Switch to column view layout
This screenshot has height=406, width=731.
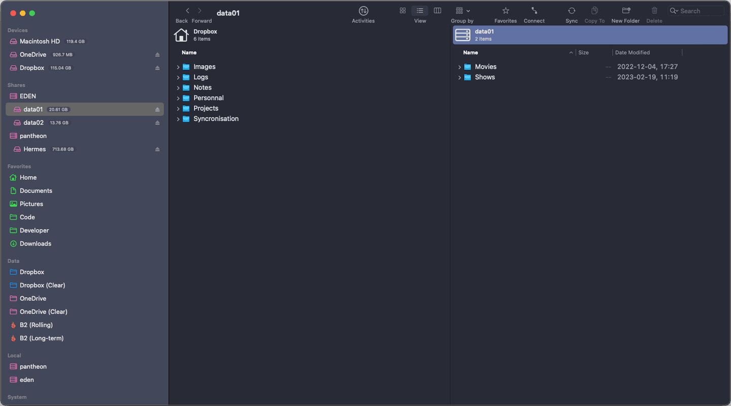[437, 11]
